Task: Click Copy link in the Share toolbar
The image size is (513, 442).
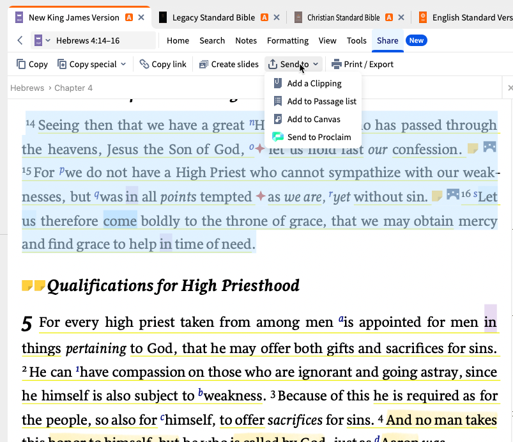Action: (163, 64)
